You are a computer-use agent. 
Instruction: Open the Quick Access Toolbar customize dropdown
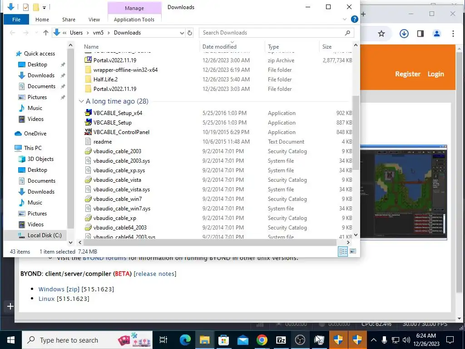(x=44, y=7)
